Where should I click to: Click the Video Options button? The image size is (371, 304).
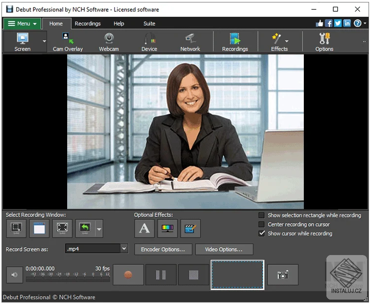click(x=224, y=249)
